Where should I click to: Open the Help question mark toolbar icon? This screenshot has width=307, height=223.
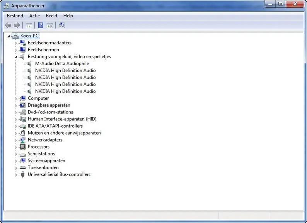[x=41, y=25]
